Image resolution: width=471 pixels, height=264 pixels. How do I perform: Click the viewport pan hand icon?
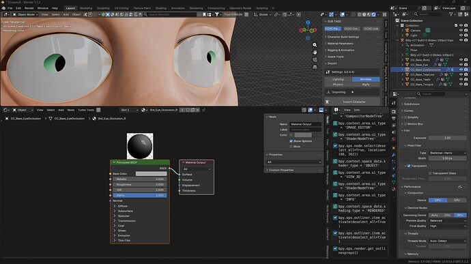[315, 53]
